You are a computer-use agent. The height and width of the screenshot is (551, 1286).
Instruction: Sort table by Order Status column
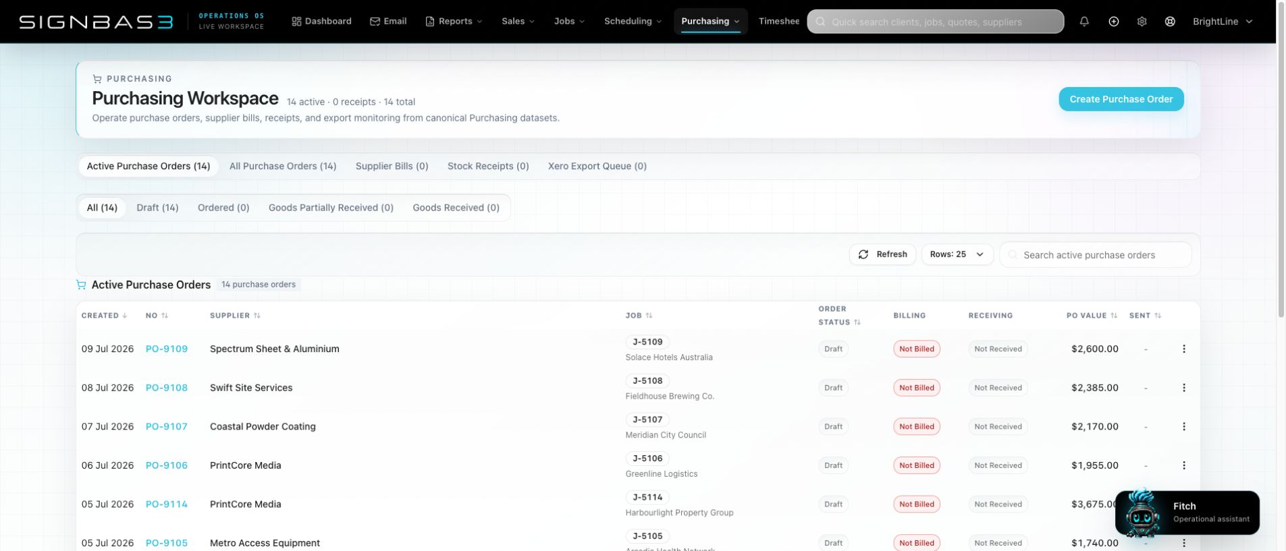[x=839, y=316]
